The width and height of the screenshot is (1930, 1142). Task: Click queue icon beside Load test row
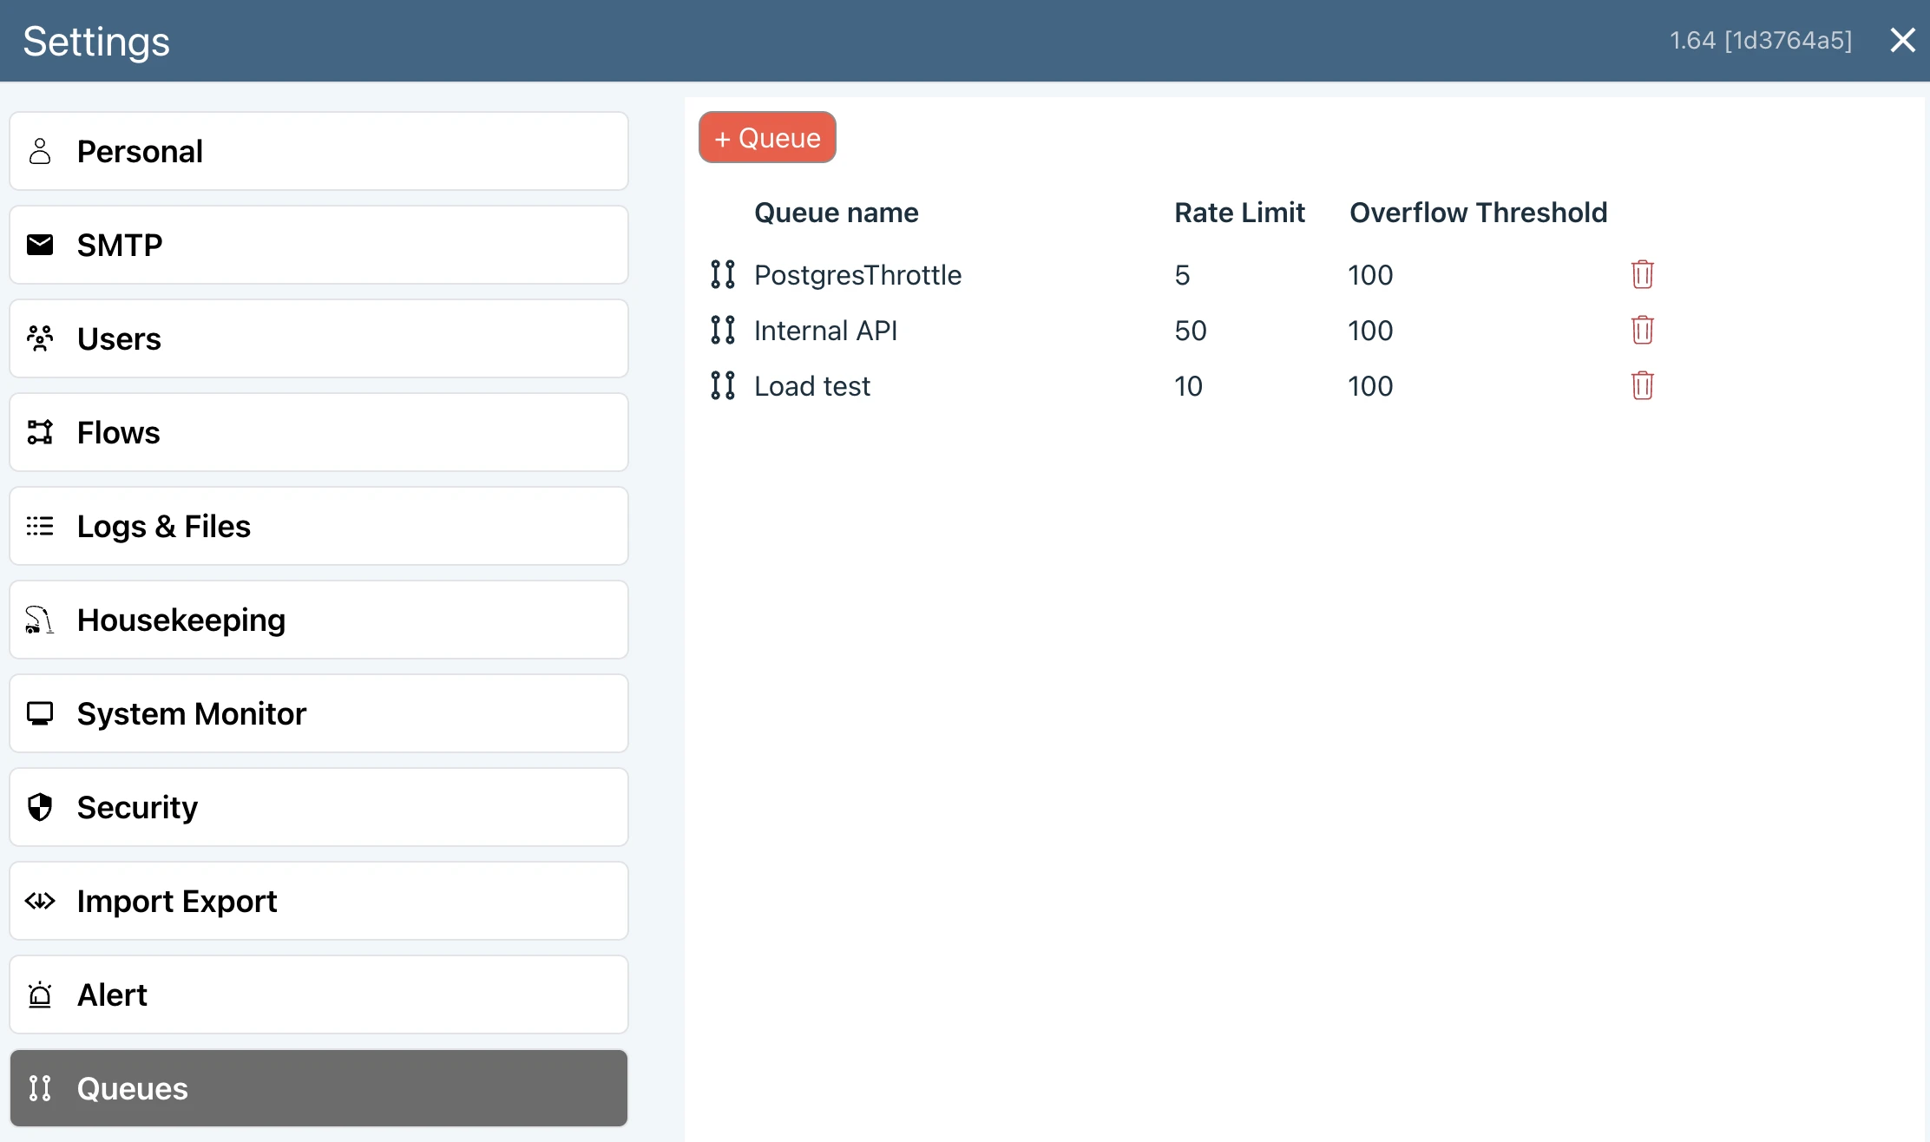coord(722,386)
